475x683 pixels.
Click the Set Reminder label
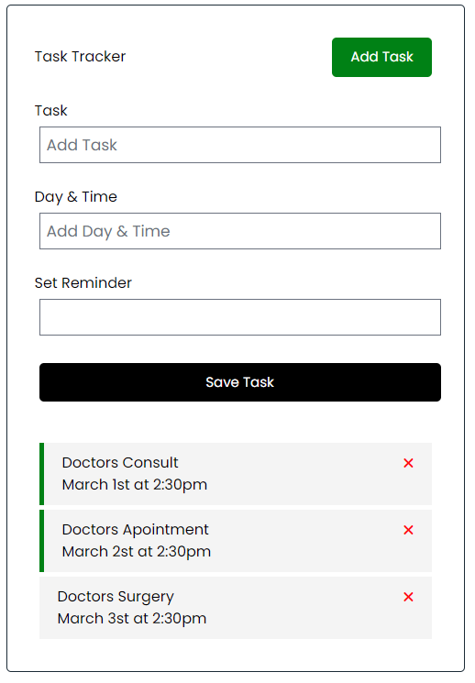click(x=83, y=283)
